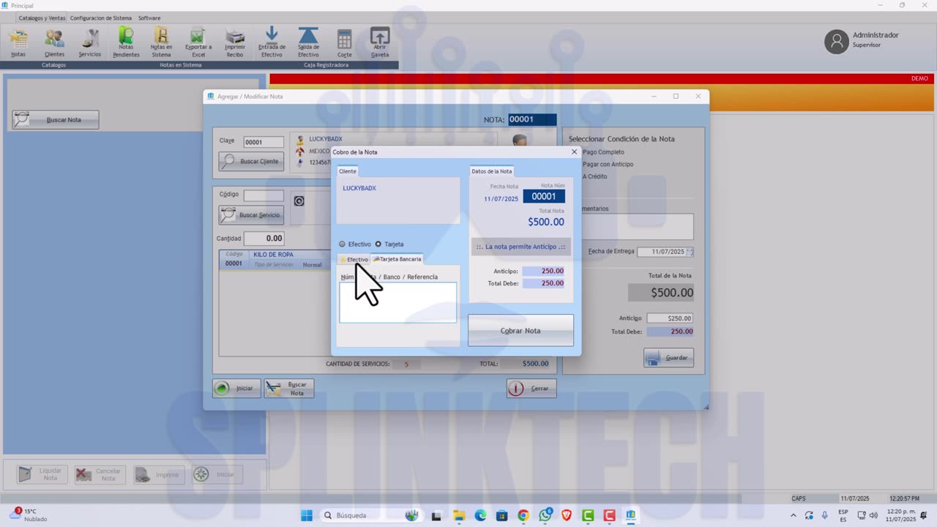Open the Fecha de Entrega date picker

[690, 252]
